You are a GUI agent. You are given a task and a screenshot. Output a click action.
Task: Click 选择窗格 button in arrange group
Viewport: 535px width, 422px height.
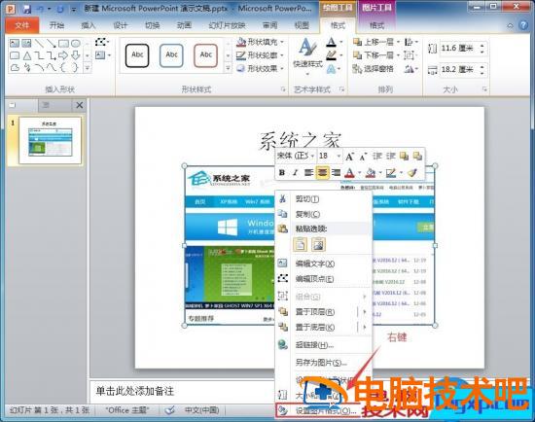374,69
